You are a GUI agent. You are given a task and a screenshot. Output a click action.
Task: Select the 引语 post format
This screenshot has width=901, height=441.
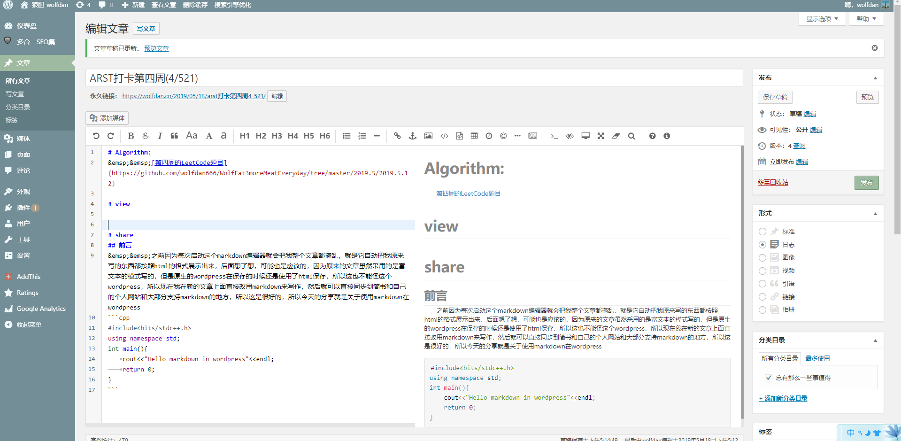[762, 284]
